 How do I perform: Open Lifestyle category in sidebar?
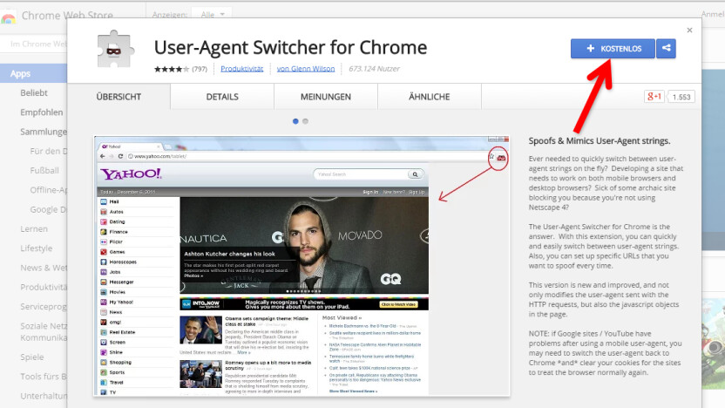pyautogui.click(x=36, y=248)
